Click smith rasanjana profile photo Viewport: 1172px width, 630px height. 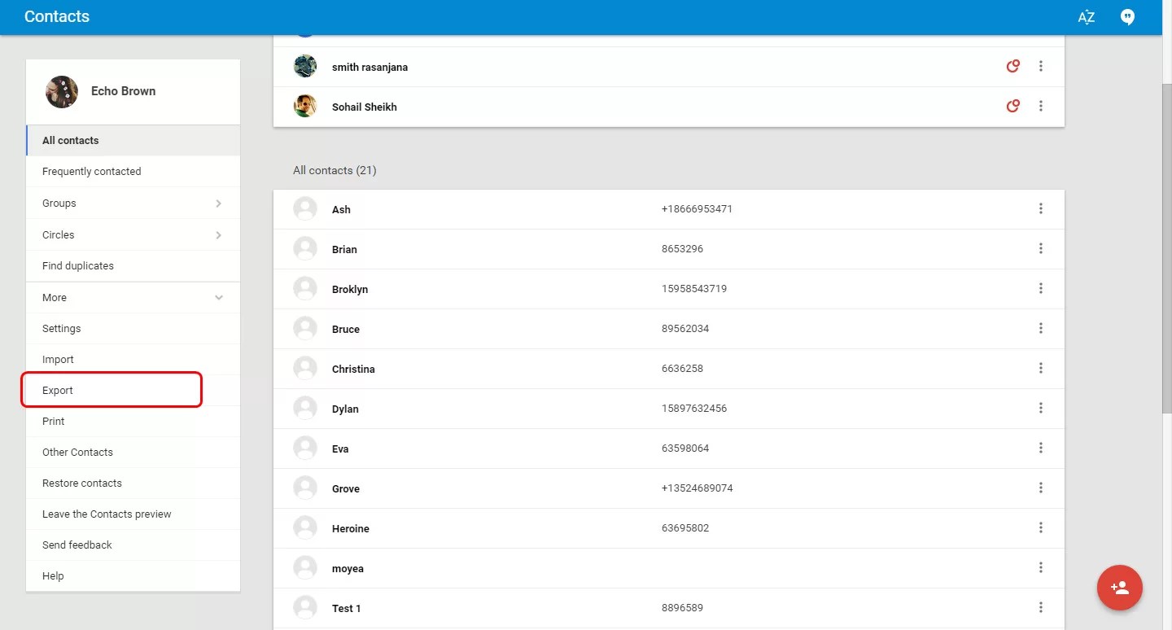(305, 66)
